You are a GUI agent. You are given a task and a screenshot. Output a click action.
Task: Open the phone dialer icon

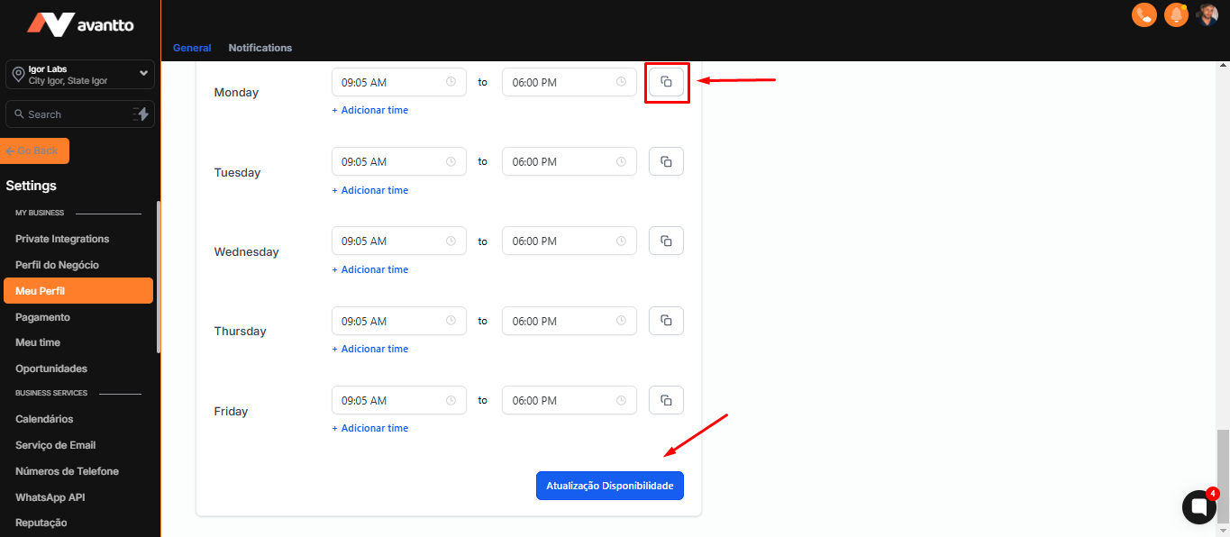(1144, 15)
